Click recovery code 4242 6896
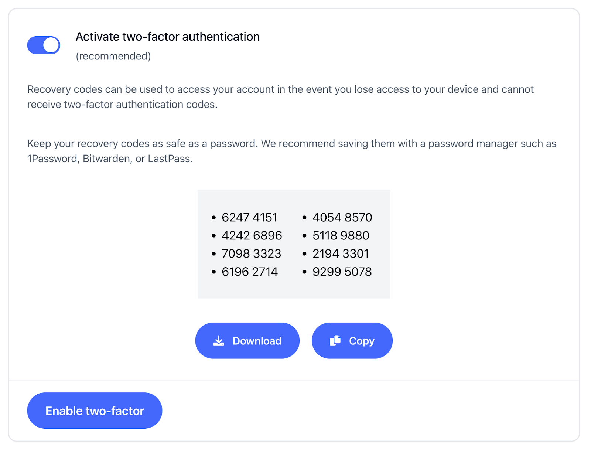 tap(252, 235)
